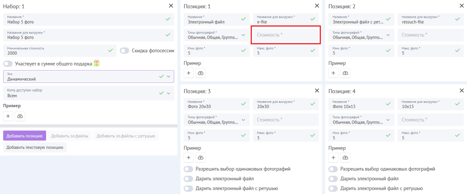
Task: Click cloud upload icon in Набор panel
Action: 20,117
